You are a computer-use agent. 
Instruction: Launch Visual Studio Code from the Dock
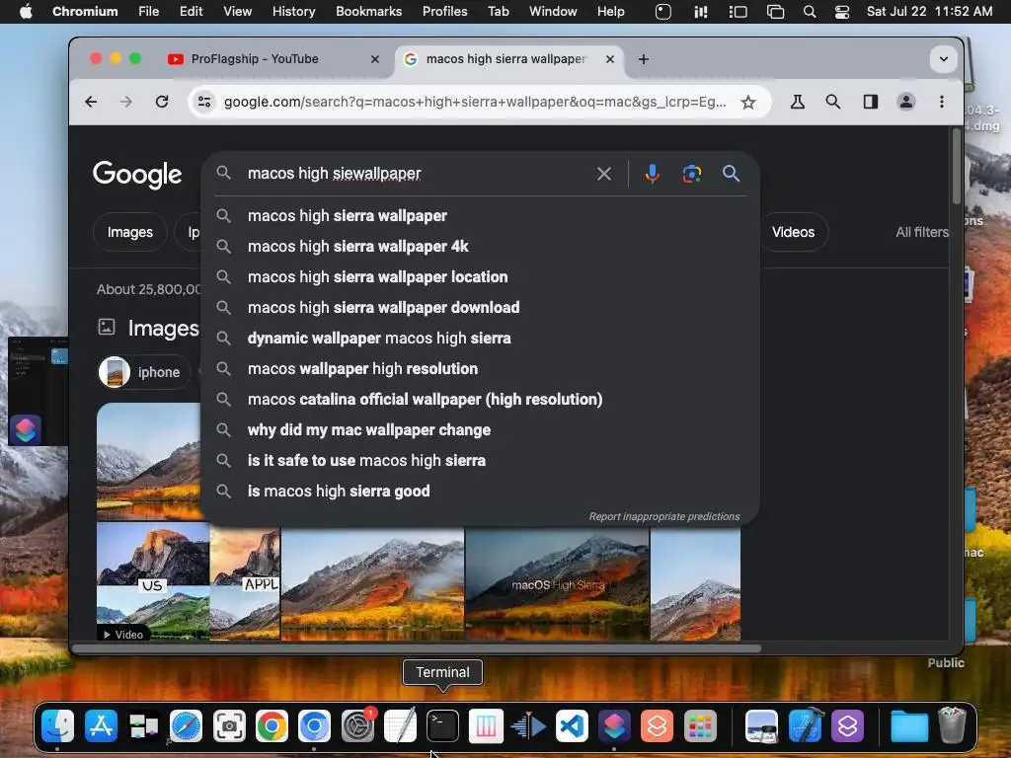click(x=572, y=726)
